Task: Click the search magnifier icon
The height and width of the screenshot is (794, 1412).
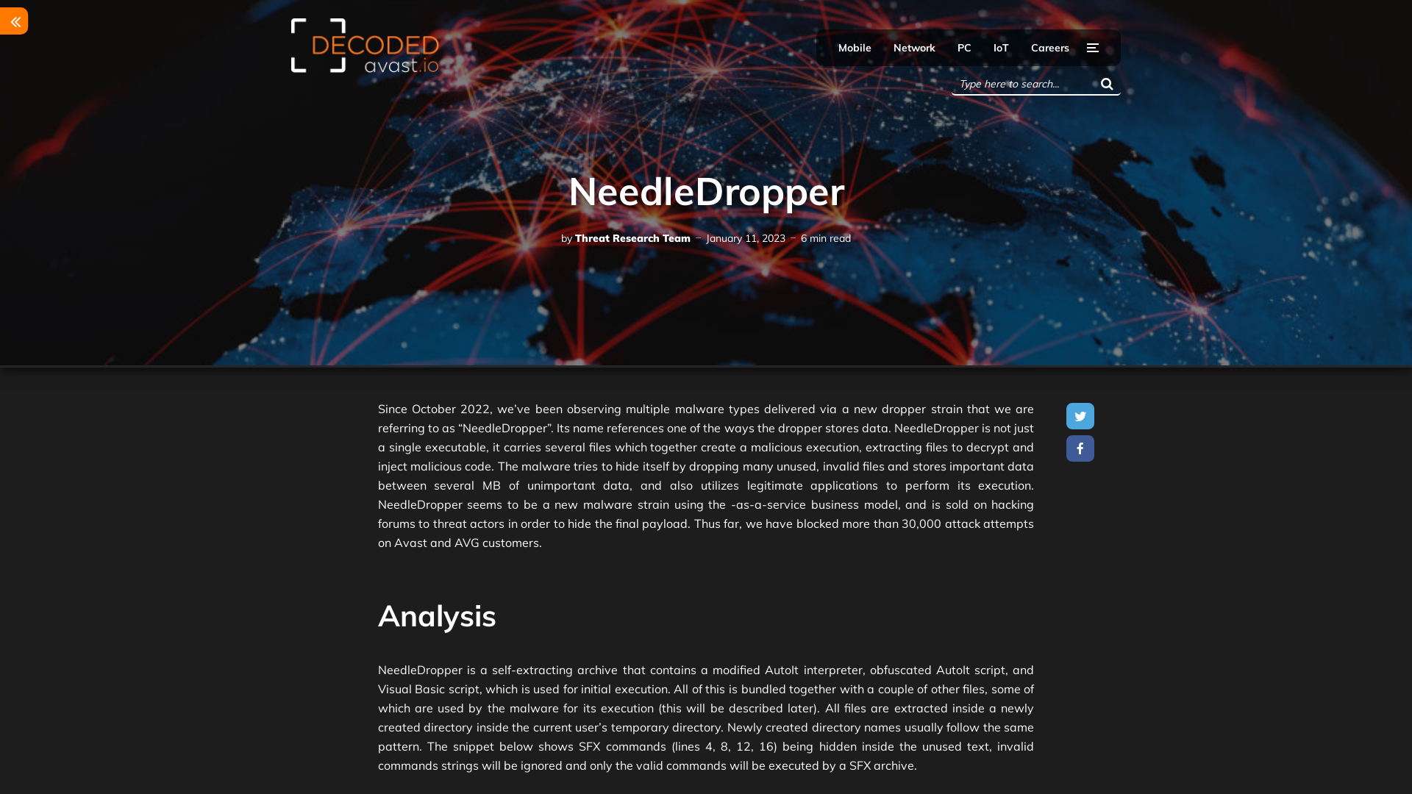Action: tap(1107, 83)
